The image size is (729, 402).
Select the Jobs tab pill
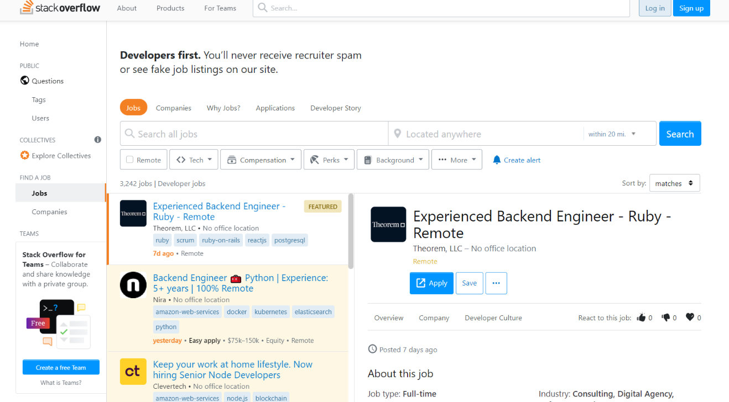133,108
